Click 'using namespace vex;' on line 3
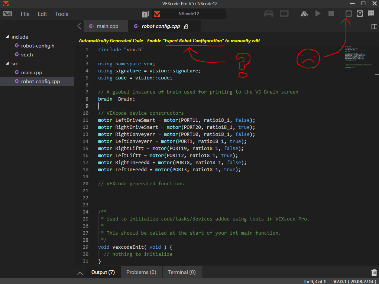 coord(126,64)
